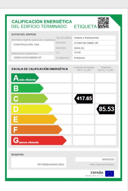
Task: Click the Cl Cerro Del Caballo address field
Action: 94,43
